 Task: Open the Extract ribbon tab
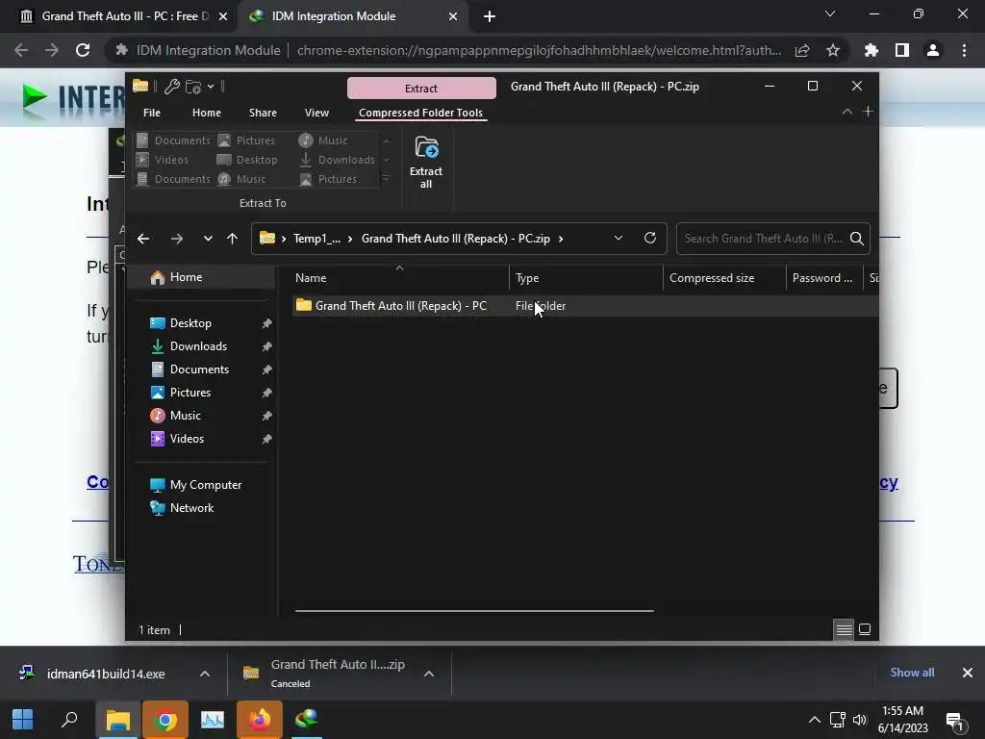421,88
